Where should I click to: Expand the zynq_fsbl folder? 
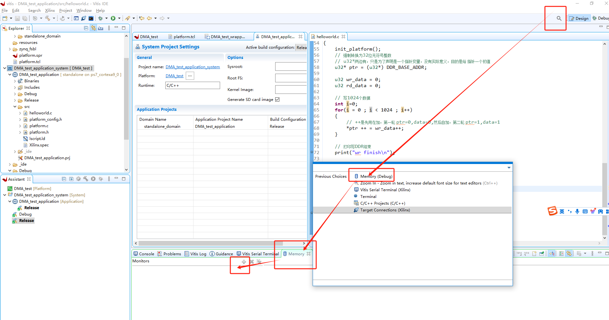tap(10, 49)
